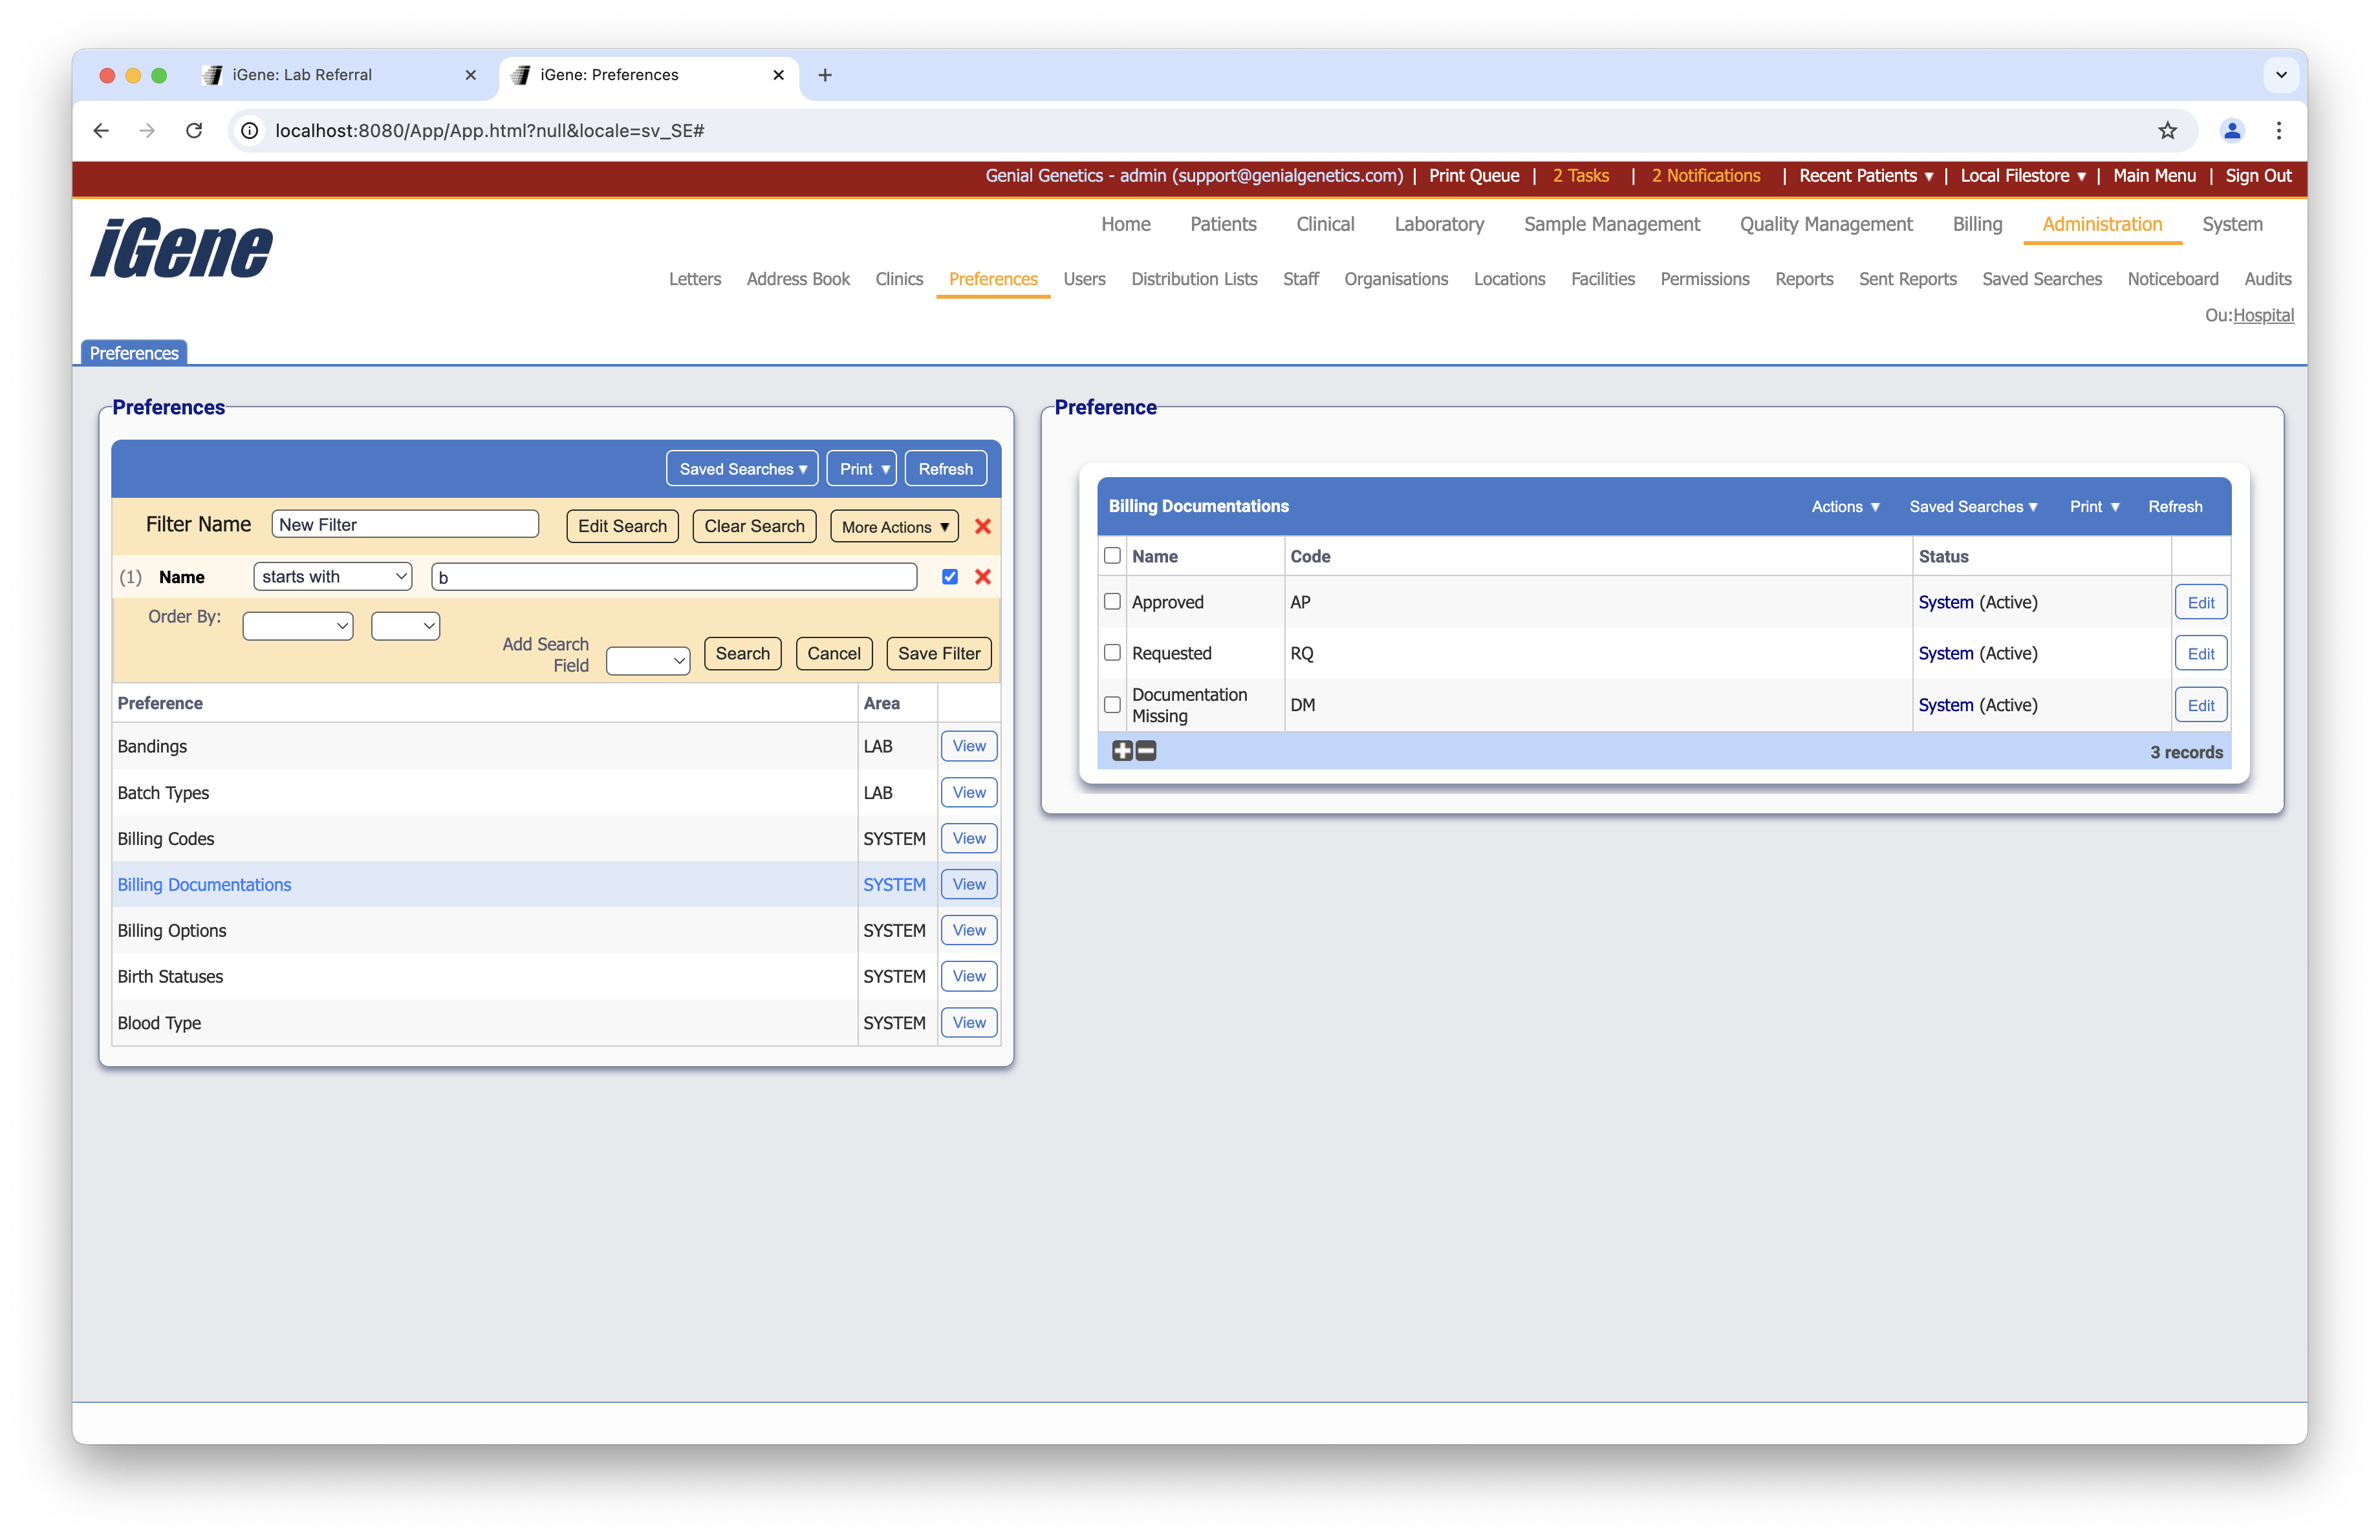The width and height of the screenshot is (2380, 1540).
Task: Check the blue checkbox on the Name filter
Action: click(949, 577)
